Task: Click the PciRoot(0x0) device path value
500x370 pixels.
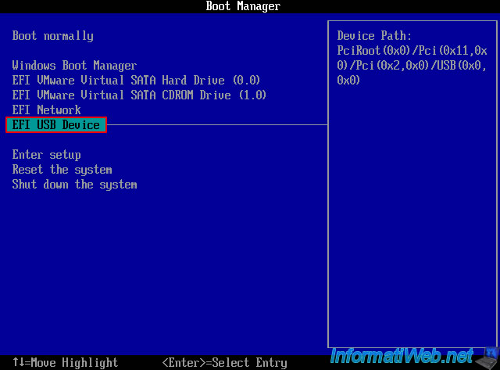Action: point(412,65)
